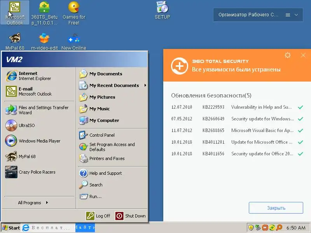Screen dimensions: 311x233
Task: Launch Internet Explorer from Start menu
Action: click(x=39, y=76)
